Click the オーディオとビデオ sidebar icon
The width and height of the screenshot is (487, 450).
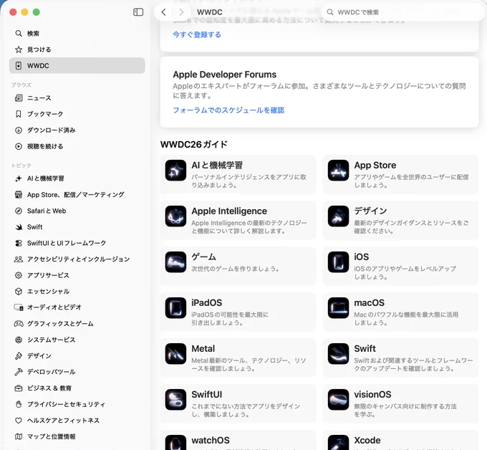click(19, 307)
